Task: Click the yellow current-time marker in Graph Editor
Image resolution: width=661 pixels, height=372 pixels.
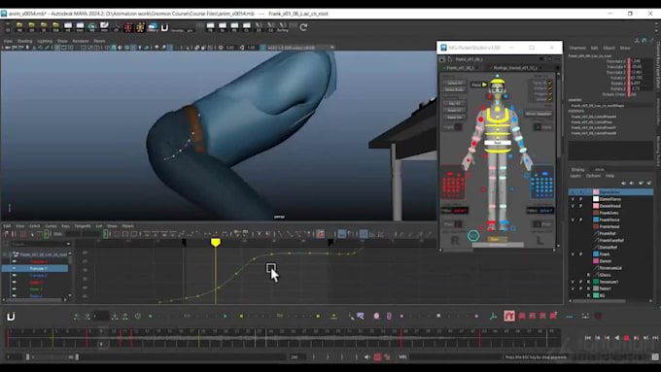Action: [216, 243]
